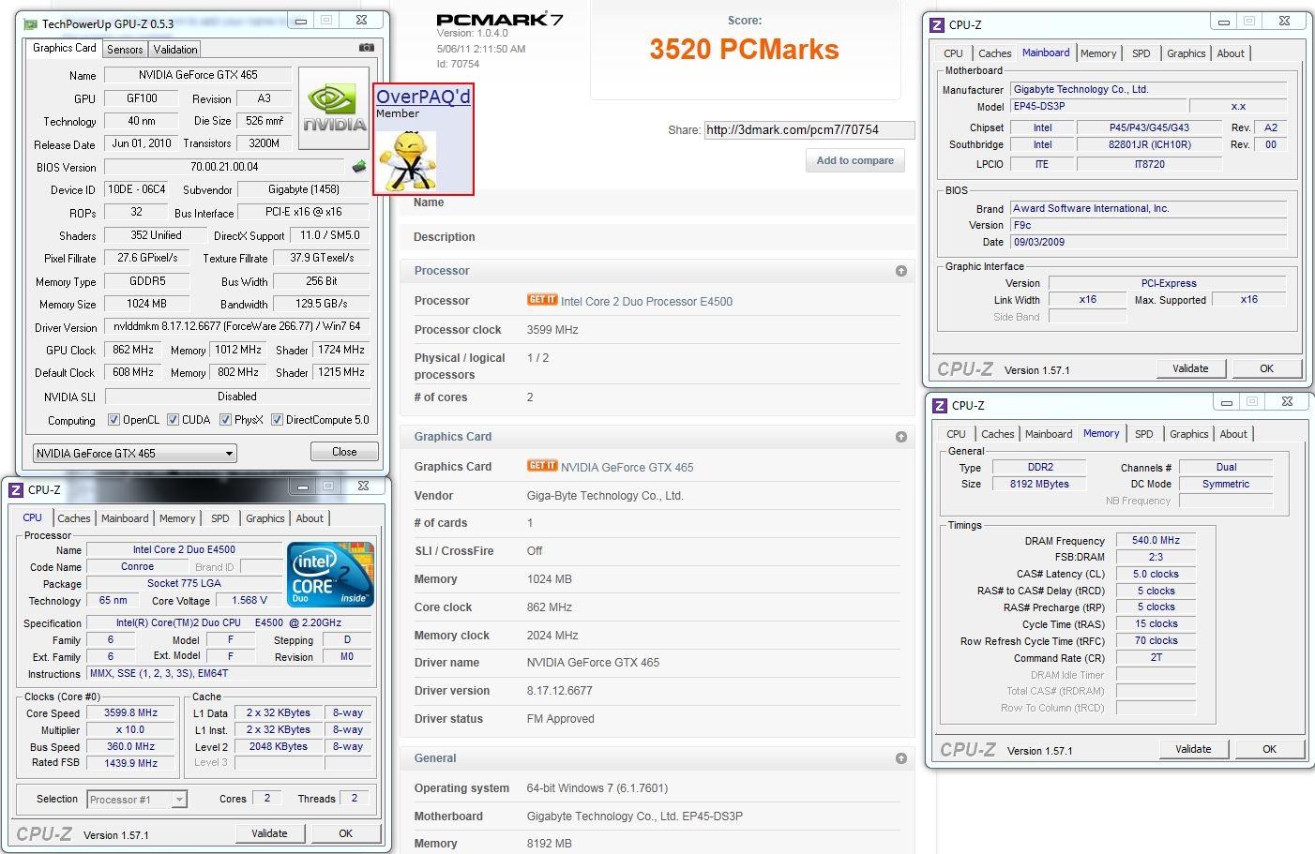The height and width of the screenshot is (854, 1315).
Task: Open the Processor #1 selection dropdown
Action: (137, 800)
